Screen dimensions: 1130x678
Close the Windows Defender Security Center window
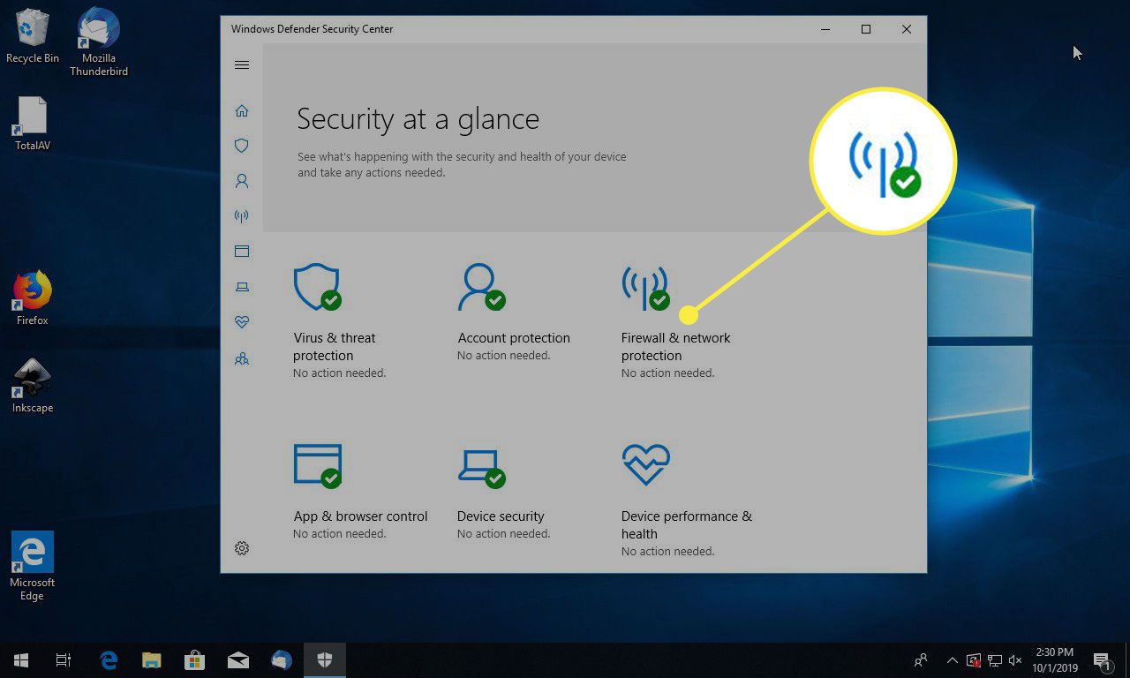click(907, 29)
